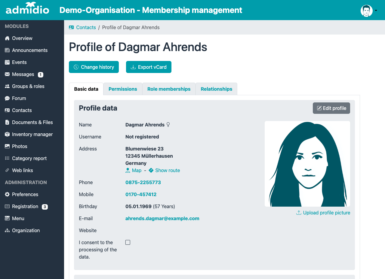Click the Inventory manager box icon
Image resolution: width=385 pixels, height=279 pixels.
(x=7, y=134)
